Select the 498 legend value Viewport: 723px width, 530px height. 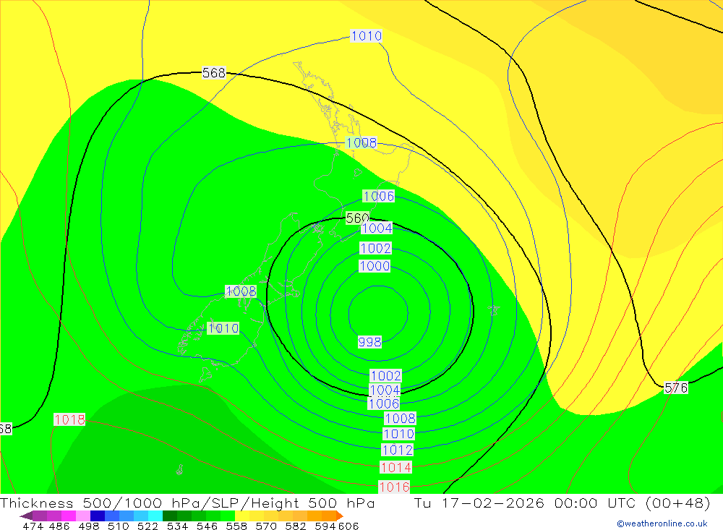pos(89,526)
